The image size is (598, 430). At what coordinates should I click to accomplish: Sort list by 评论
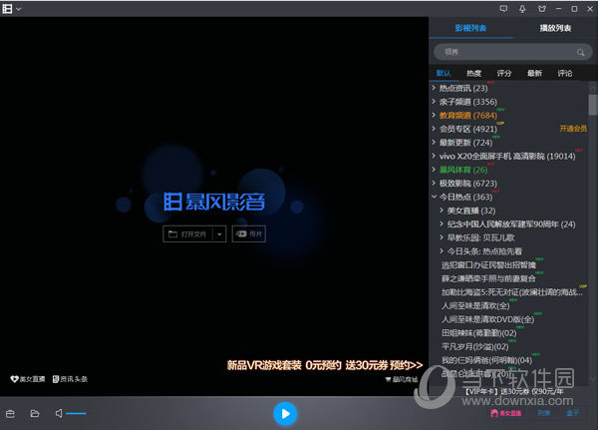(x=565, y=73)
